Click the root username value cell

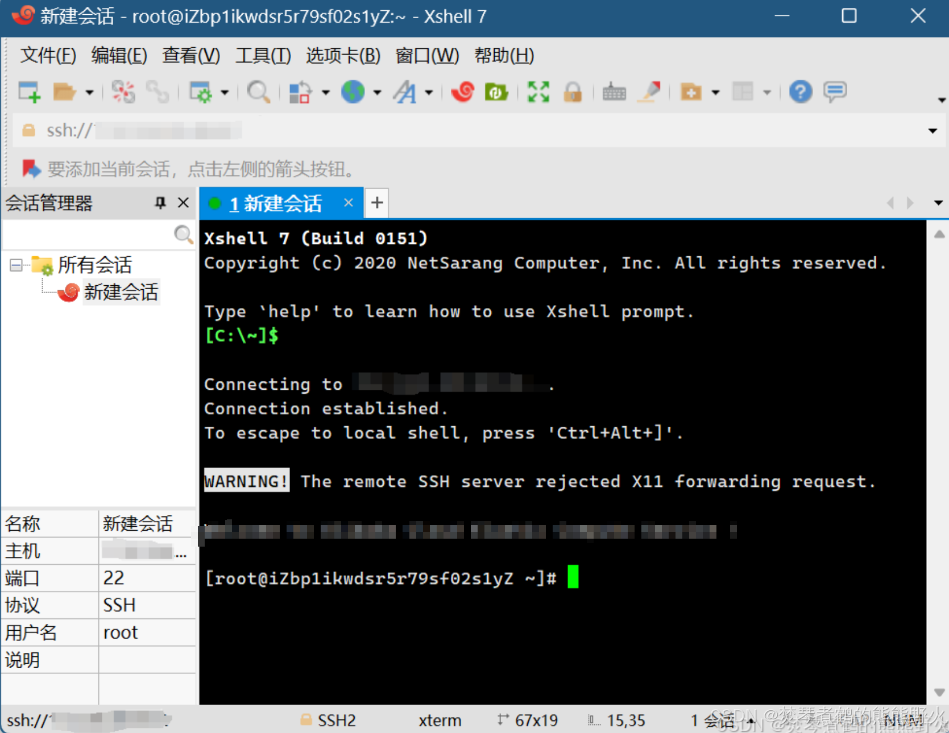pos(147,632)
